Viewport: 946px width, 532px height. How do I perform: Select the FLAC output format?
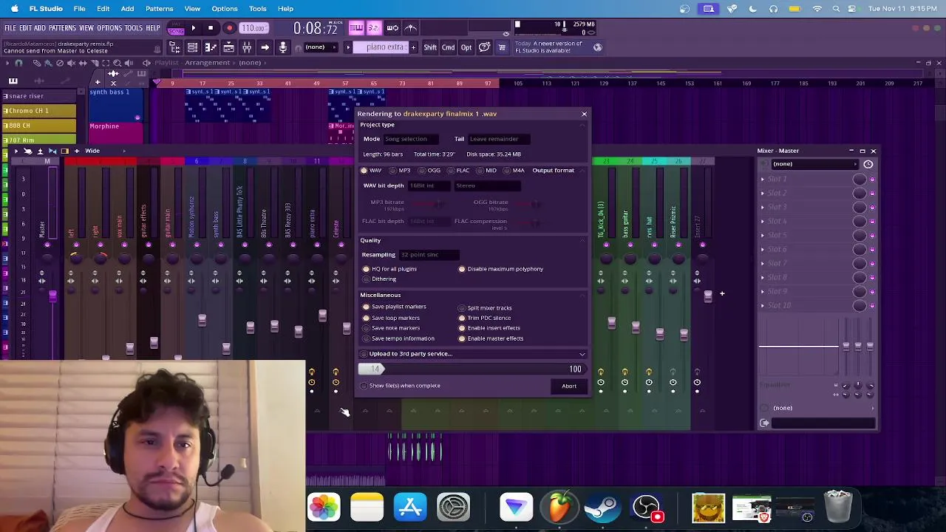[458, 171]
